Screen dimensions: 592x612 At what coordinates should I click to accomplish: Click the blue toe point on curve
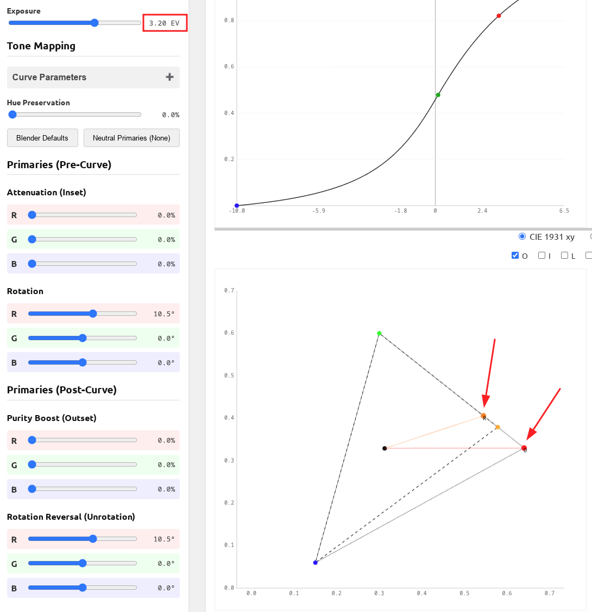pos(237,206)
